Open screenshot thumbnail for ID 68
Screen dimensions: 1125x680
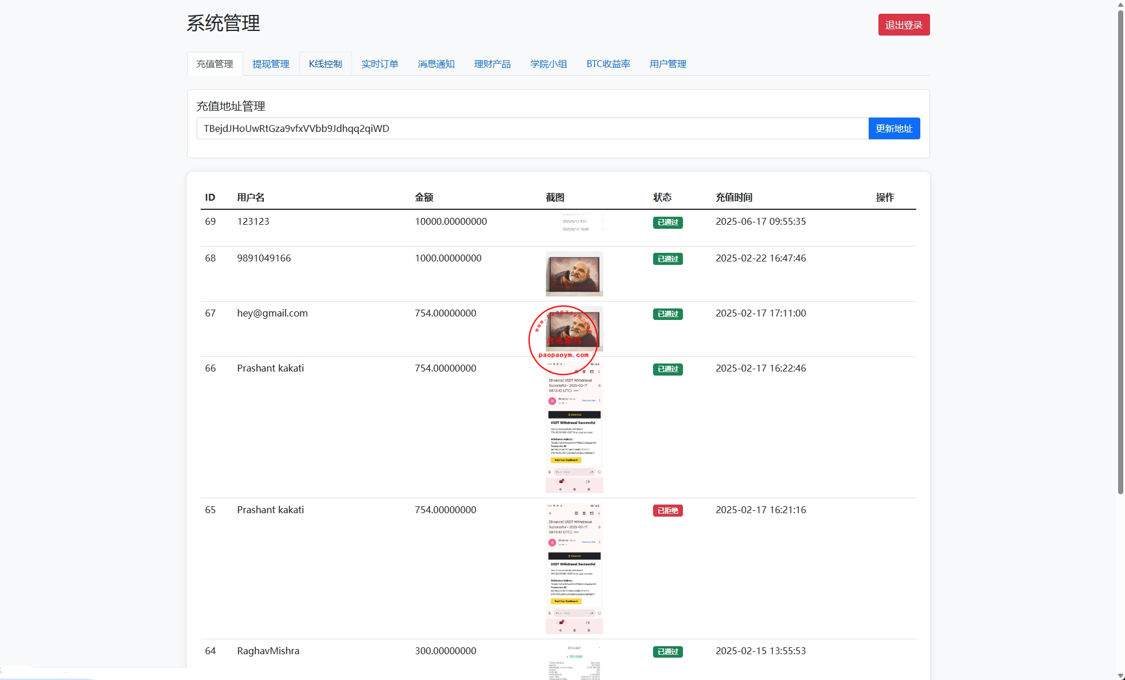tap(574, 273)
